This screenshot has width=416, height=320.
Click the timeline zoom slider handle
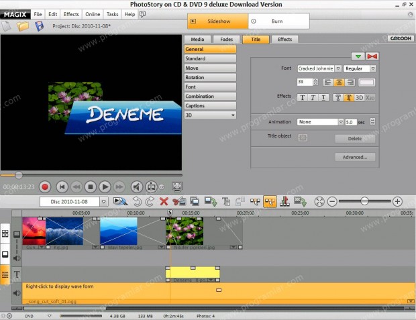tap(364, 201)
